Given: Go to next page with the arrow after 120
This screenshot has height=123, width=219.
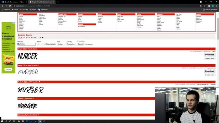Looking at the screenshot, I should point(43,38).
